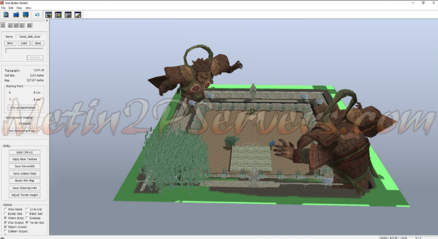Click the blue open folder toolbar icon
Image resolution: width=438 pixels, height=239 pixels.
click(16, 15)
